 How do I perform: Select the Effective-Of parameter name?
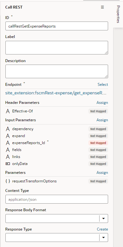pyautogui.click(x=23, y=111)
